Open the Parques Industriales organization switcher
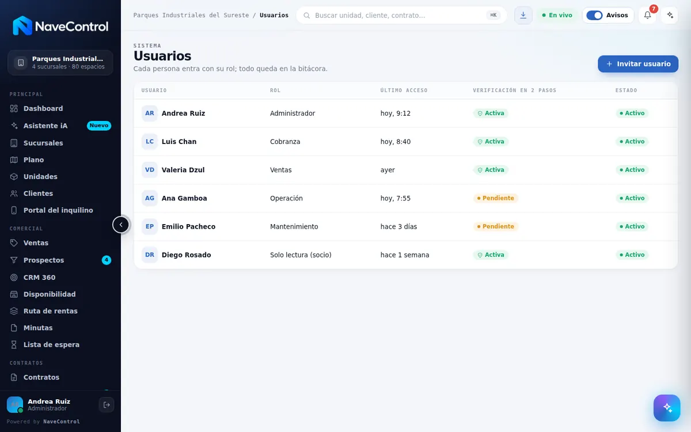 (x=60, y=63)
